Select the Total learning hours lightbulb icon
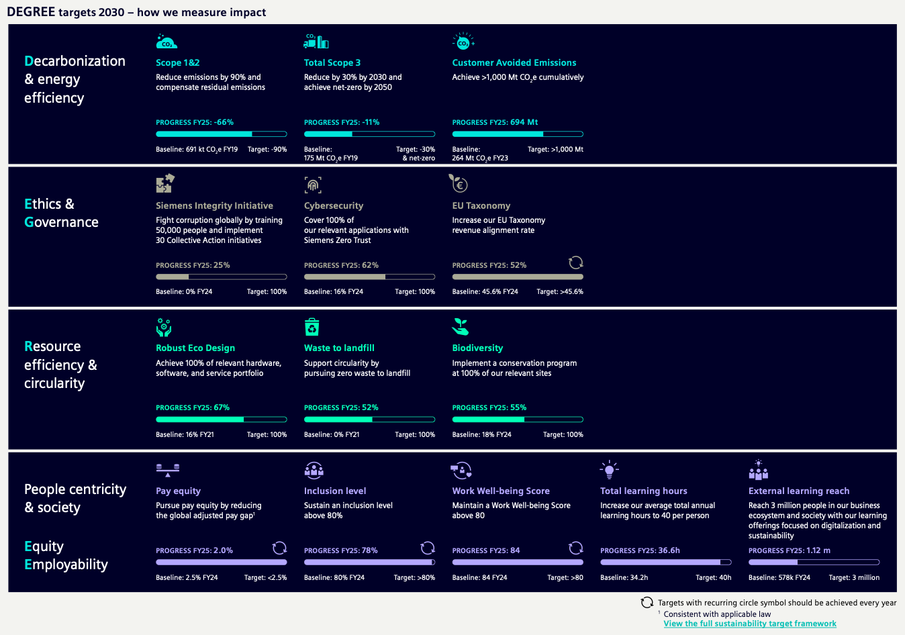The height and width of the screenshot is (635, 905). pyautogui.click(x=610, y=469)
